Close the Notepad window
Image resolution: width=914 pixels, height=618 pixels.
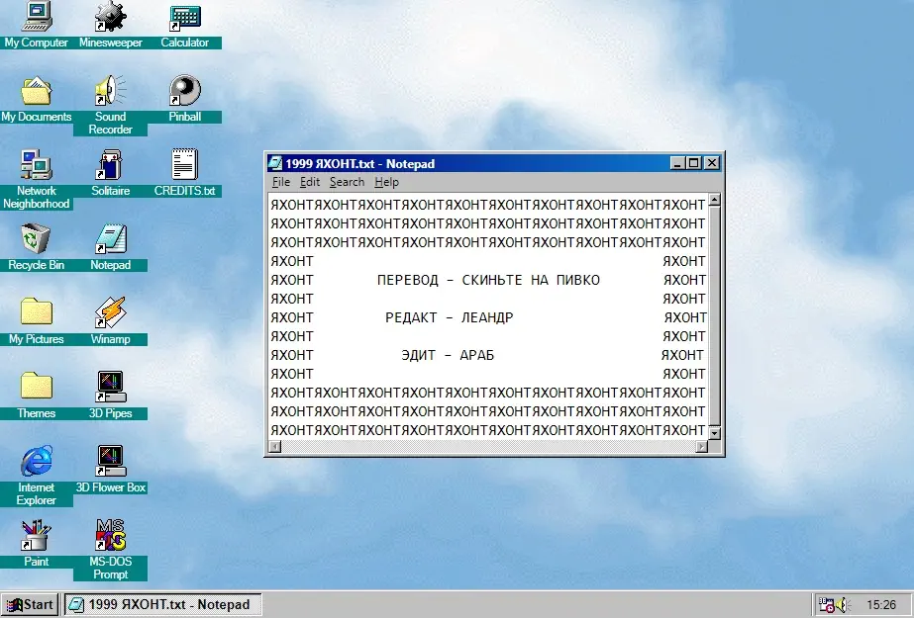pyautogui.click(x=712, y=163)
